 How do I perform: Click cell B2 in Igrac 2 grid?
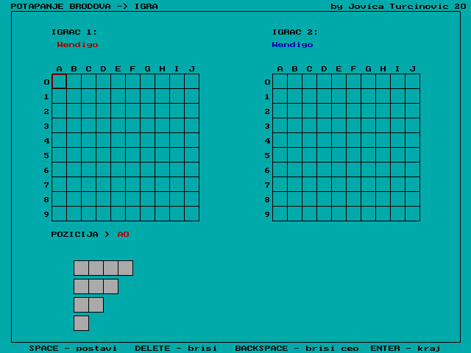point(294,111)
